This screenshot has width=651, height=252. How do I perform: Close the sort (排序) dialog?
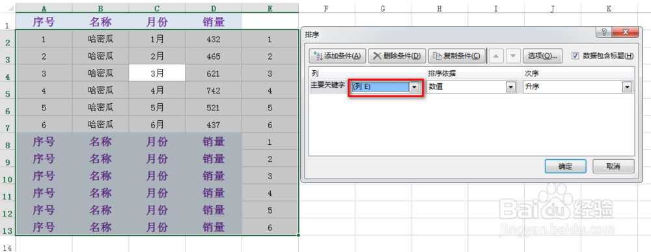[x=625, y=32]
